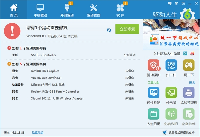Viewport: 200px width, 137px height.
Task: Open the 驱动保护 driver protection tool
Action: pyautogui.click(x=154, y=66)
